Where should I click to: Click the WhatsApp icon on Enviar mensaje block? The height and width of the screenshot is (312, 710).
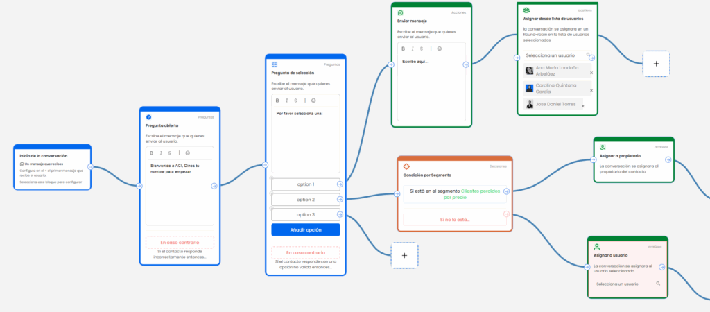401,12
